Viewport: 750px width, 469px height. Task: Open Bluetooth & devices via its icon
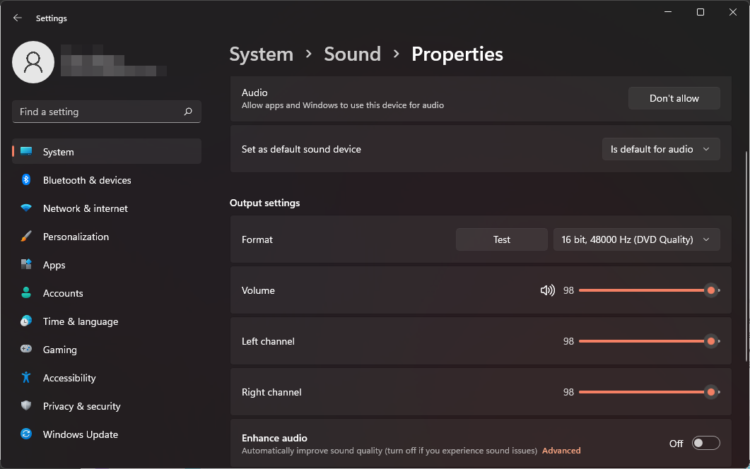tap(26, 180)
